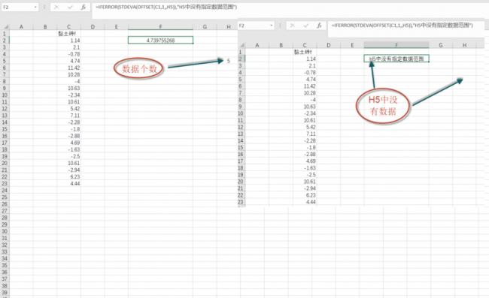Click the IFERROR formula text in left formula bar

[x=166, y=7]
